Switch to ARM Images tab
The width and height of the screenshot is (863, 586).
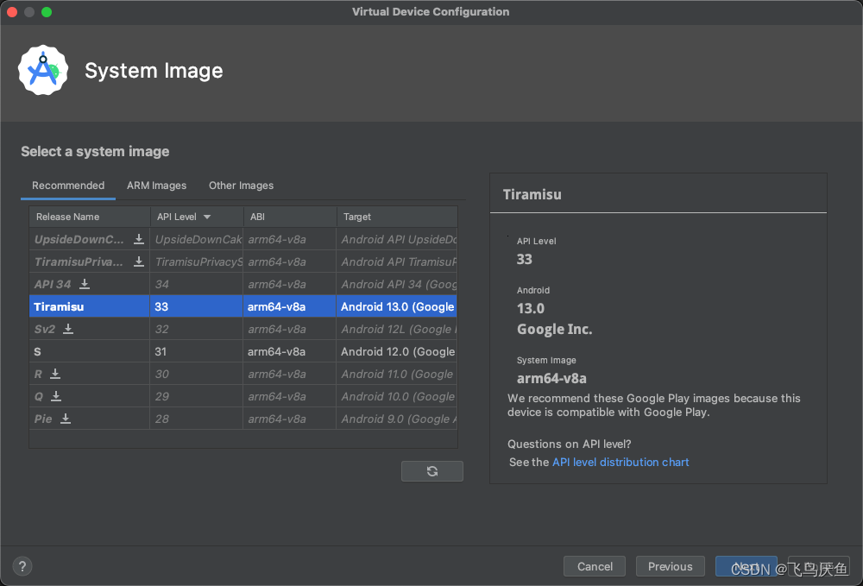(x=156, y=186)
